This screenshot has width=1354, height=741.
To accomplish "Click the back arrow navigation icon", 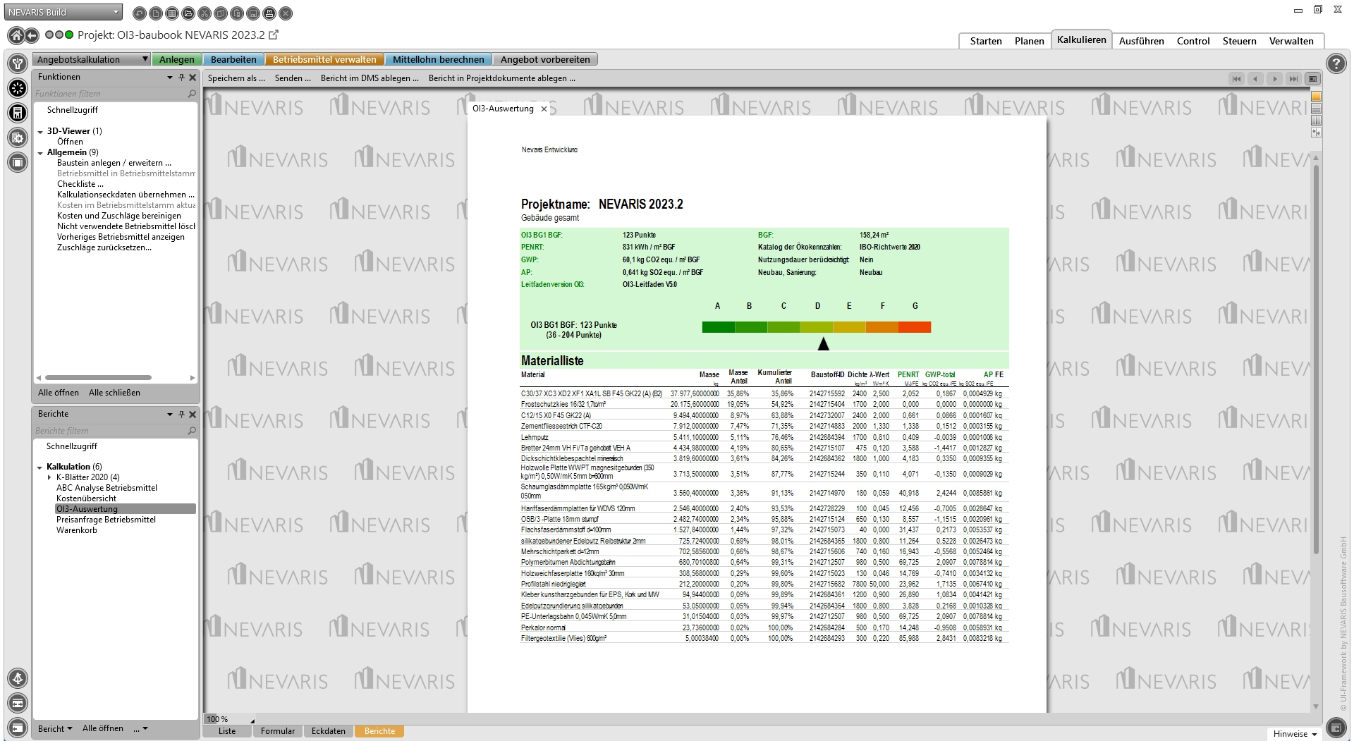I will coord(32,35).
